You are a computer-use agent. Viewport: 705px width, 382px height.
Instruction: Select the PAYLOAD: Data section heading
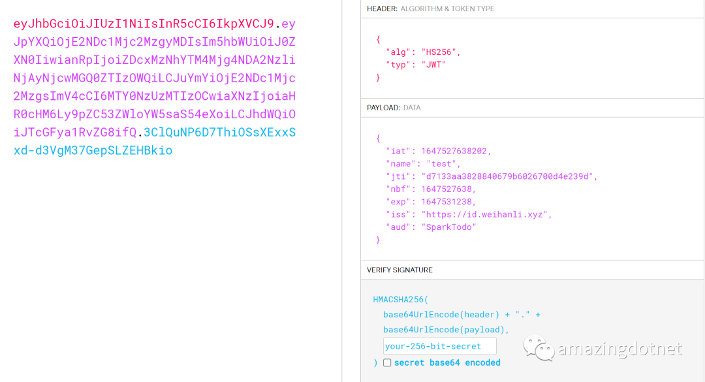coord(393,108)
